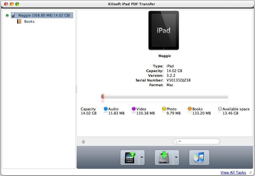
Task: Click the iPad type link showing iPad
Action: click(x=170, y=66)
